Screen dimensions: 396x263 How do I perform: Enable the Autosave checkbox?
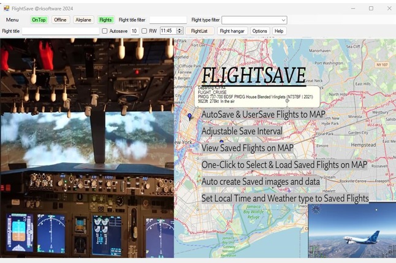coord(105,31)
